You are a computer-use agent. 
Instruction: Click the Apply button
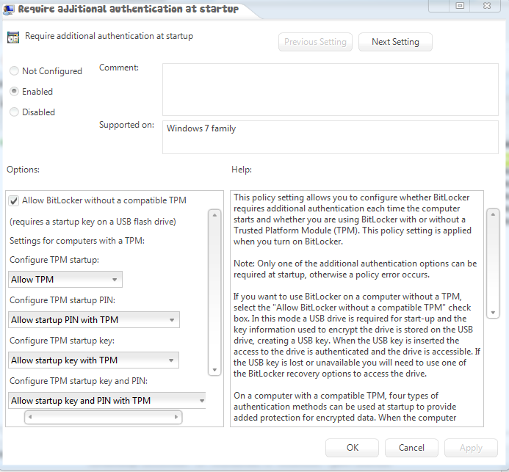click(471, 448)
